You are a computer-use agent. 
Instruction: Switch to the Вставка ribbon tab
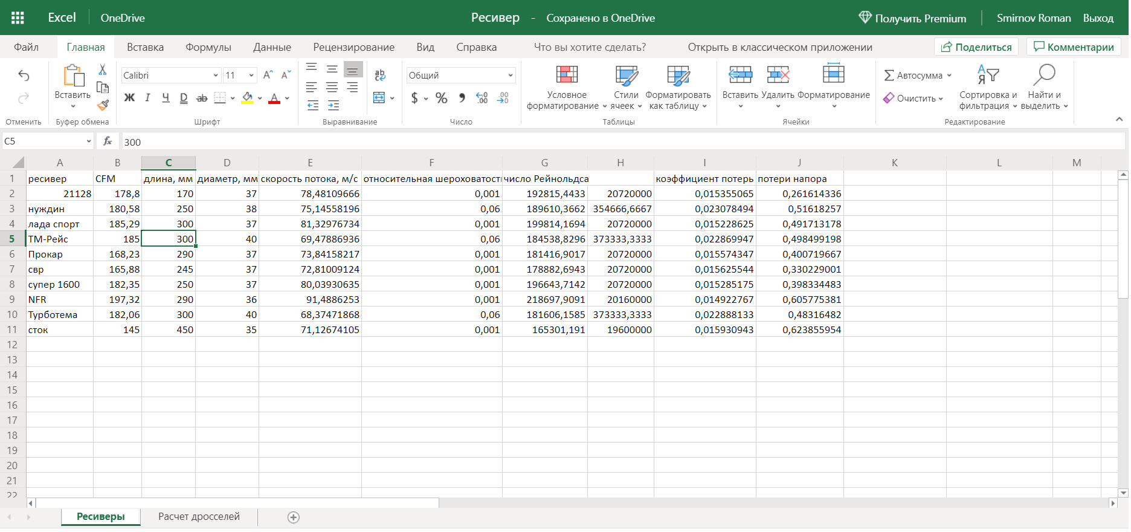[145, 47]
